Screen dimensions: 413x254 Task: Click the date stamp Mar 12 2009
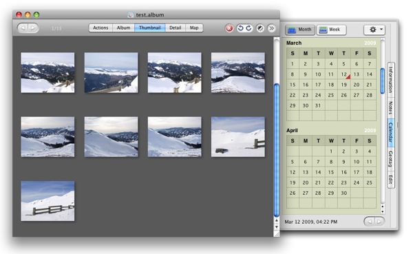click(311, 222)
